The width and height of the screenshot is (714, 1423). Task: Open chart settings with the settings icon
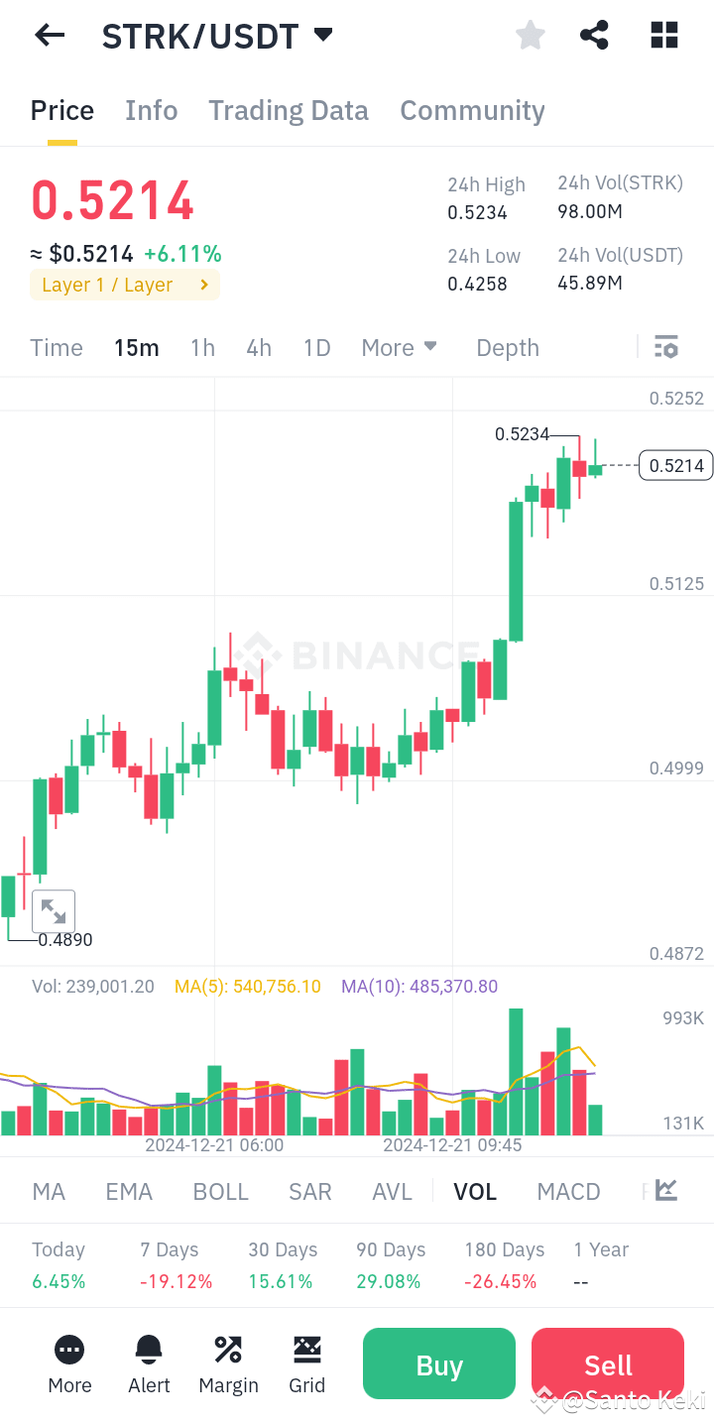click(x=665, y=347)
